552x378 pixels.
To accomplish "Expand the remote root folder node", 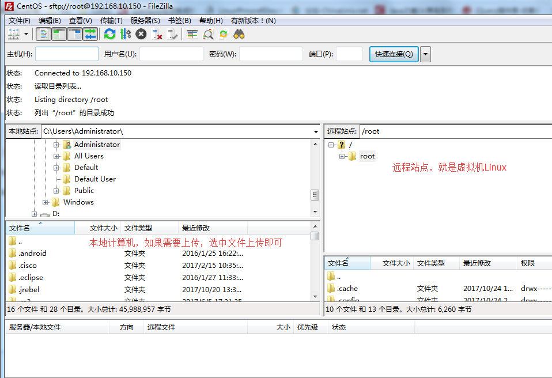I will click(x=342, y=156).
